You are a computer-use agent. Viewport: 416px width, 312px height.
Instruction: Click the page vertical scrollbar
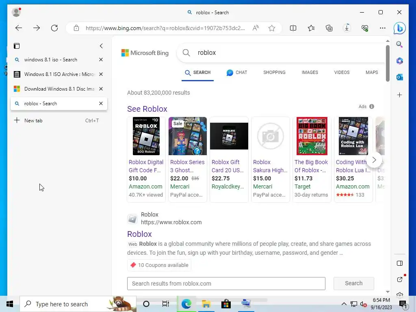[x=388, y=63]
